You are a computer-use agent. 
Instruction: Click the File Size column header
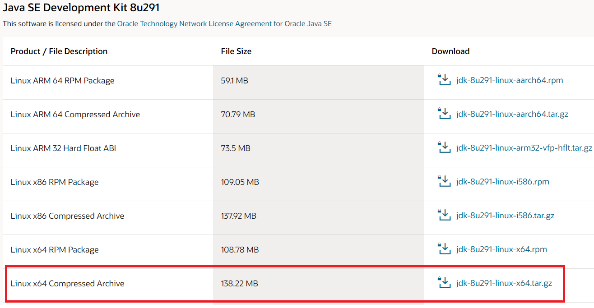coord(236,51)
